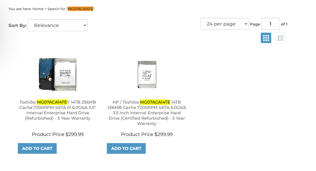Screen dimensions: 316x171
Task: Go to Home via breadcrumb link
Action: point(38,9)
